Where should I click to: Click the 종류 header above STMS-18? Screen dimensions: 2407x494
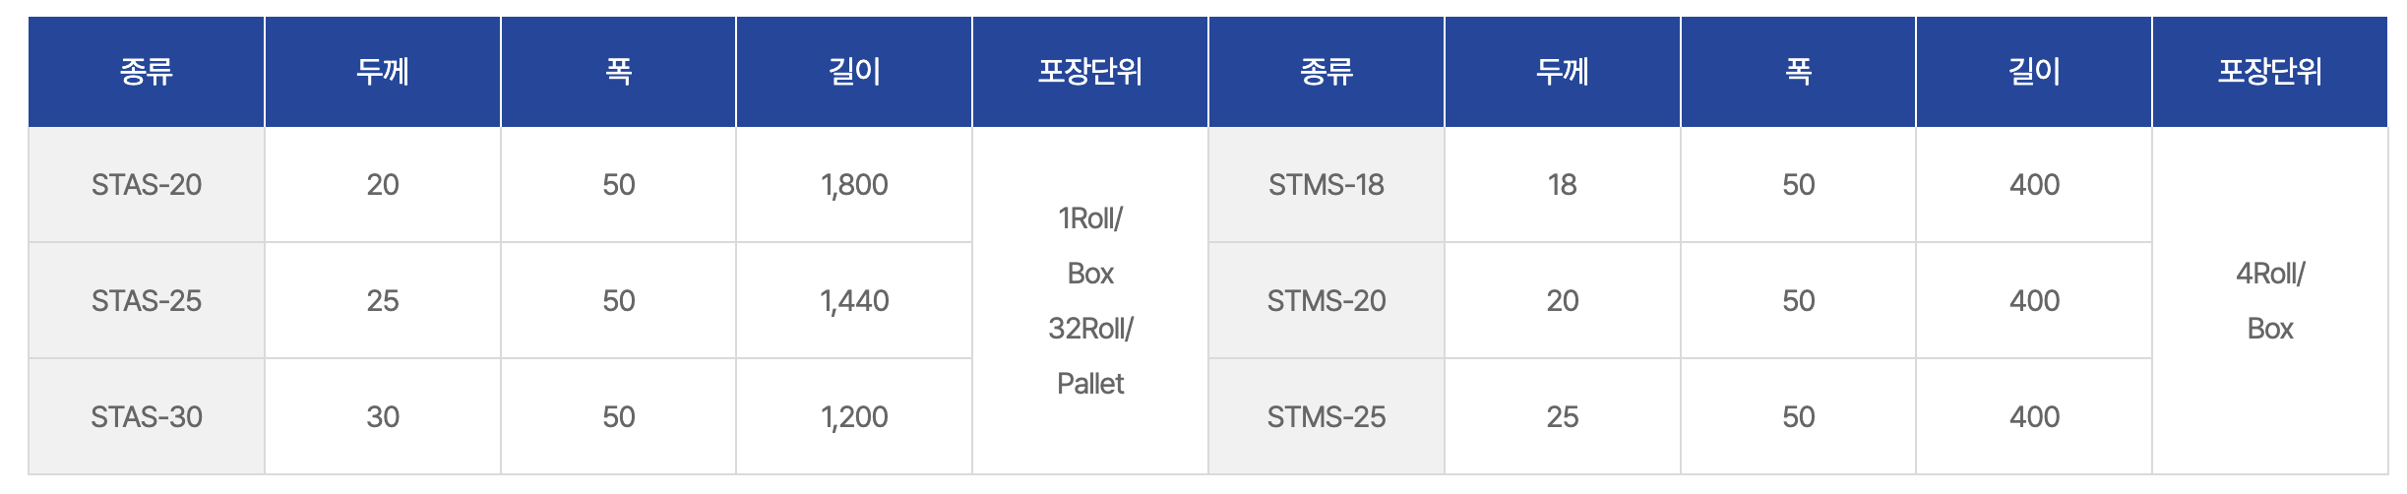click(x=1326, y=72)
